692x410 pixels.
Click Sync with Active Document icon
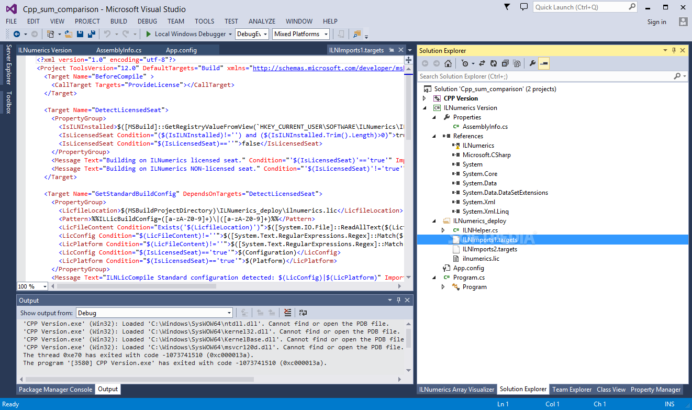coord(482,63)
